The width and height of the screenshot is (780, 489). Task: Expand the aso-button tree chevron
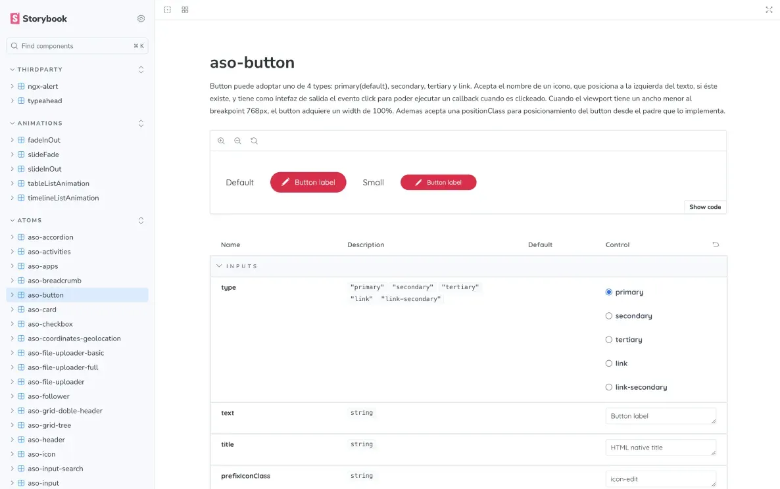(x=12, y=294)
